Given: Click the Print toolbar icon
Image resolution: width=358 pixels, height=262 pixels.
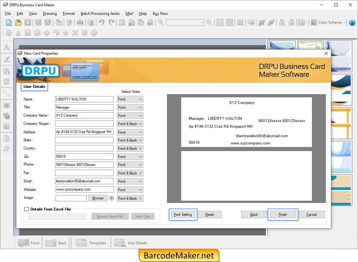Looking at the screenshot, I should 80,22.
